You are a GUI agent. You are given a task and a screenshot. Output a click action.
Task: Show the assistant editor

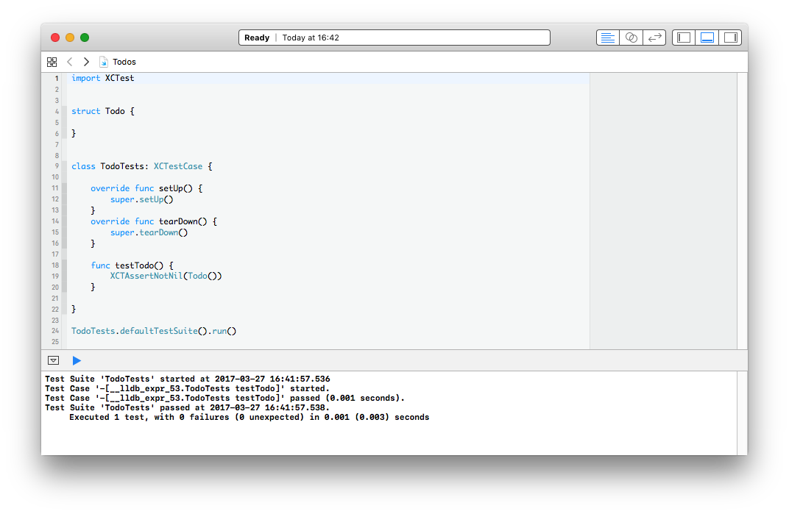[631, 38]
